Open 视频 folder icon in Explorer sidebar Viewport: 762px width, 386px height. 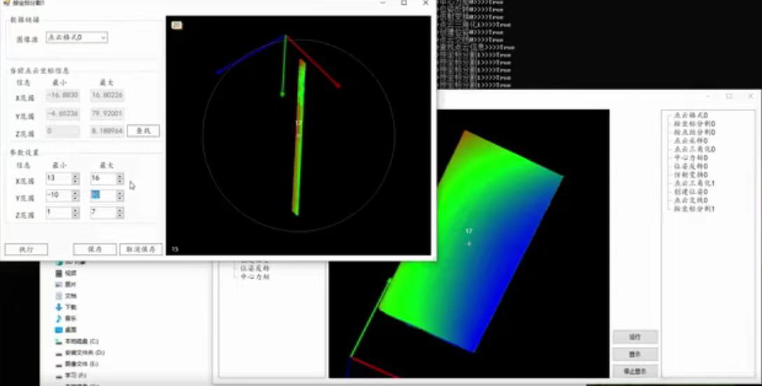(59, 273)
